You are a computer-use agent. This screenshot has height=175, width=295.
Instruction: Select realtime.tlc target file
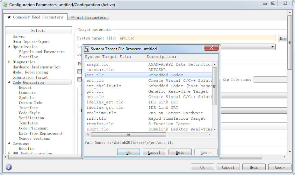pyautogui.click(x=149, y=113)
